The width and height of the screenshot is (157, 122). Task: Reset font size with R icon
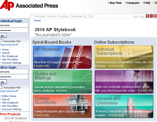[x=155, y=16]
